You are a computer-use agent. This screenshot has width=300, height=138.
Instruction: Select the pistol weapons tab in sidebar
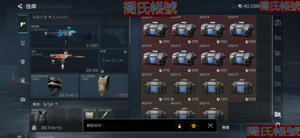click(23, 24)
